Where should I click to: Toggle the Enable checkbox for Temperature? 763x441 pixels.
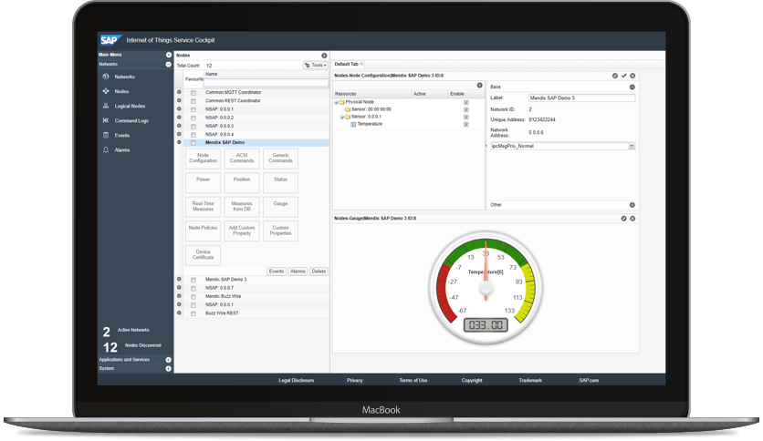[x=466, y=124]
